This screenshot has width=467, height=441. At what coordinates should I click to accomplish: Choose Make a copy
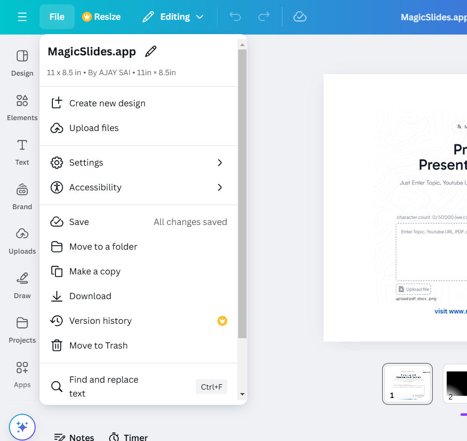pyautogui.click(x=138, y=271)
